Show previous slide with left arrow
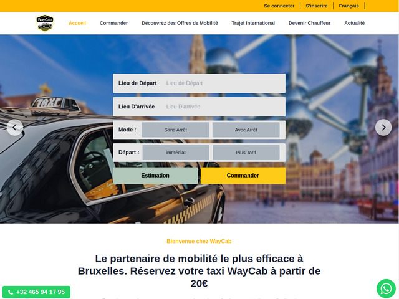399x299 pixels. [x=15, y=127]
